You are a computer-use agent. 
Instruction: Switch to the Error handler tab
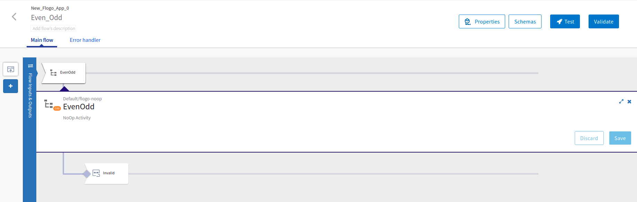(85, 40)
